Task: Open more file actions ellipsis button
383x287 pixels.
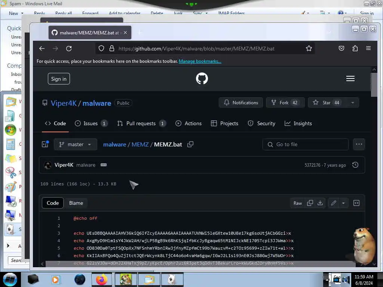Action: pyautogui.click(x=359, y=144)
